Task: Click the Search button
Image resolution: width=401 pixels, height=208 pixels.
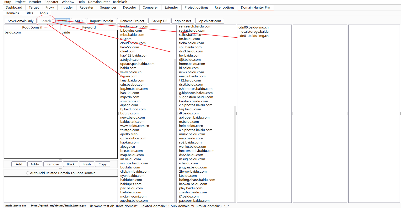Action: 46,21
